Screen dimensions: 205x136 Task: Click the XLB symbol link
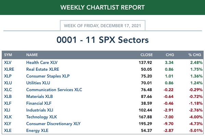8,97
